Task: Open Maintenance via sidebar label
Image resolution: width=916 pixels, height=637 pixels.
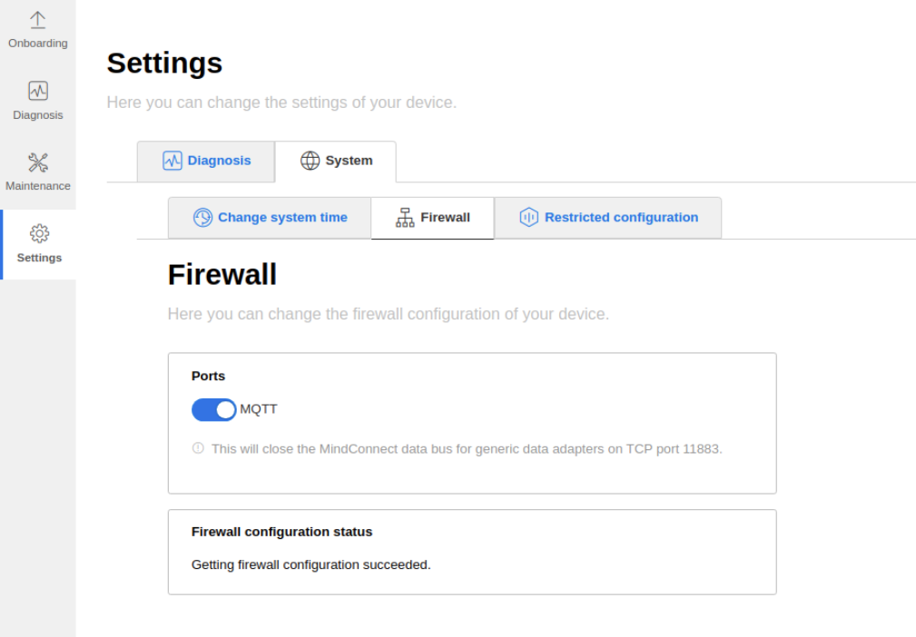Action: [x=38, y=186]
